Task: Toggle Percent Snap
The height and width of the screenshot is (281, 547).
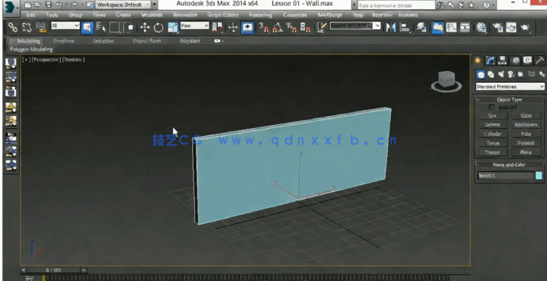Action: tap(291, 27)
